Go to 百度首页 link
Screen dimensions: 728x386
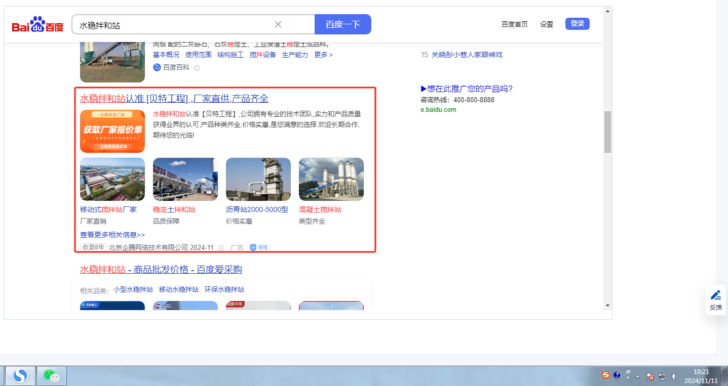(514, 24)
